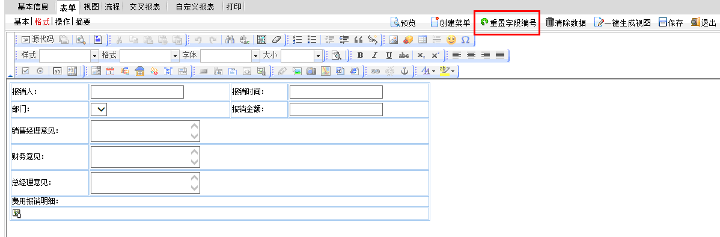The image size is (720, 237).
Task: Open the templates icon in the editor toolbar
Action: pyautogui.click(x=98, y=40)
